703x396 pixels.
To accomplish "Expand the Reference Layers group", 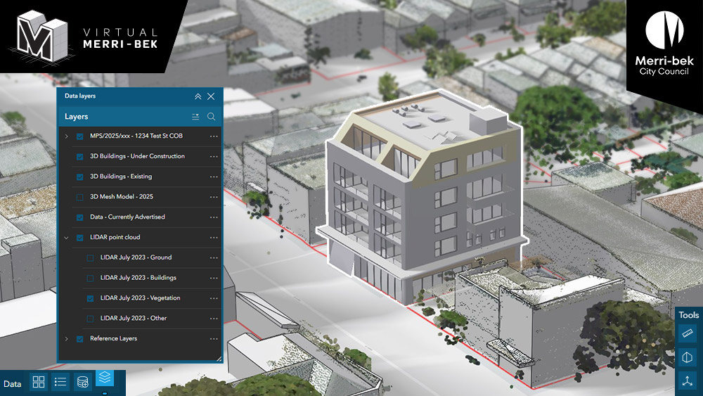I will 67,339.
